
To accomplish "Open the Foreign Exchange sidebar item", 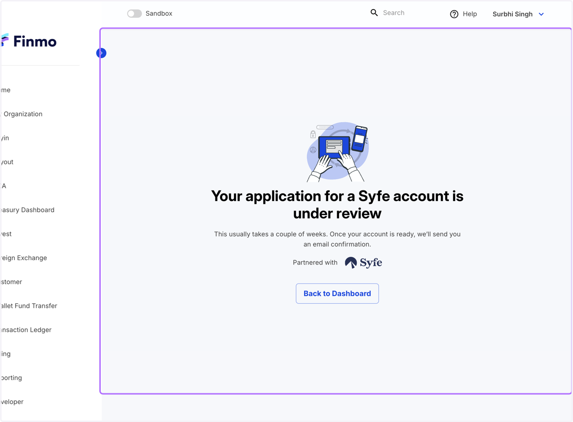I will (x=24, y=258).
